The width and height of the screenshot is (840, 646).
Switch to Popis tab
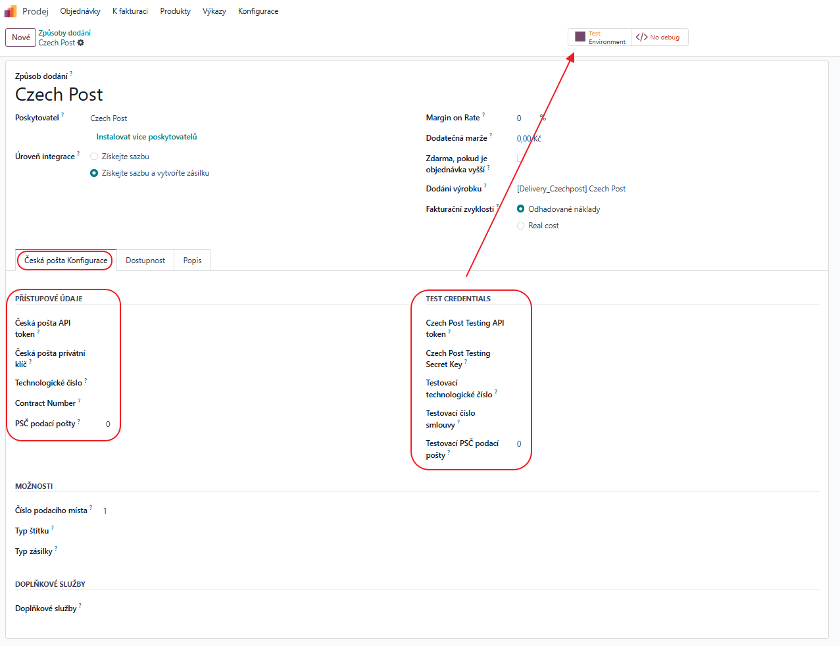coord(193,261)
